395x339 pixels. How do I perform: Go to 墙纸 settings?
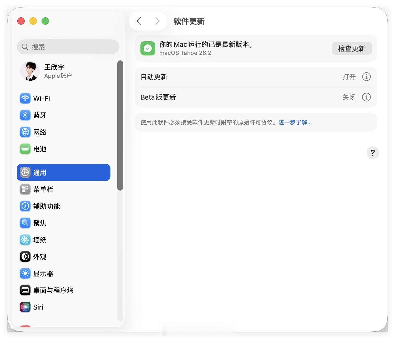coord(64,240)
